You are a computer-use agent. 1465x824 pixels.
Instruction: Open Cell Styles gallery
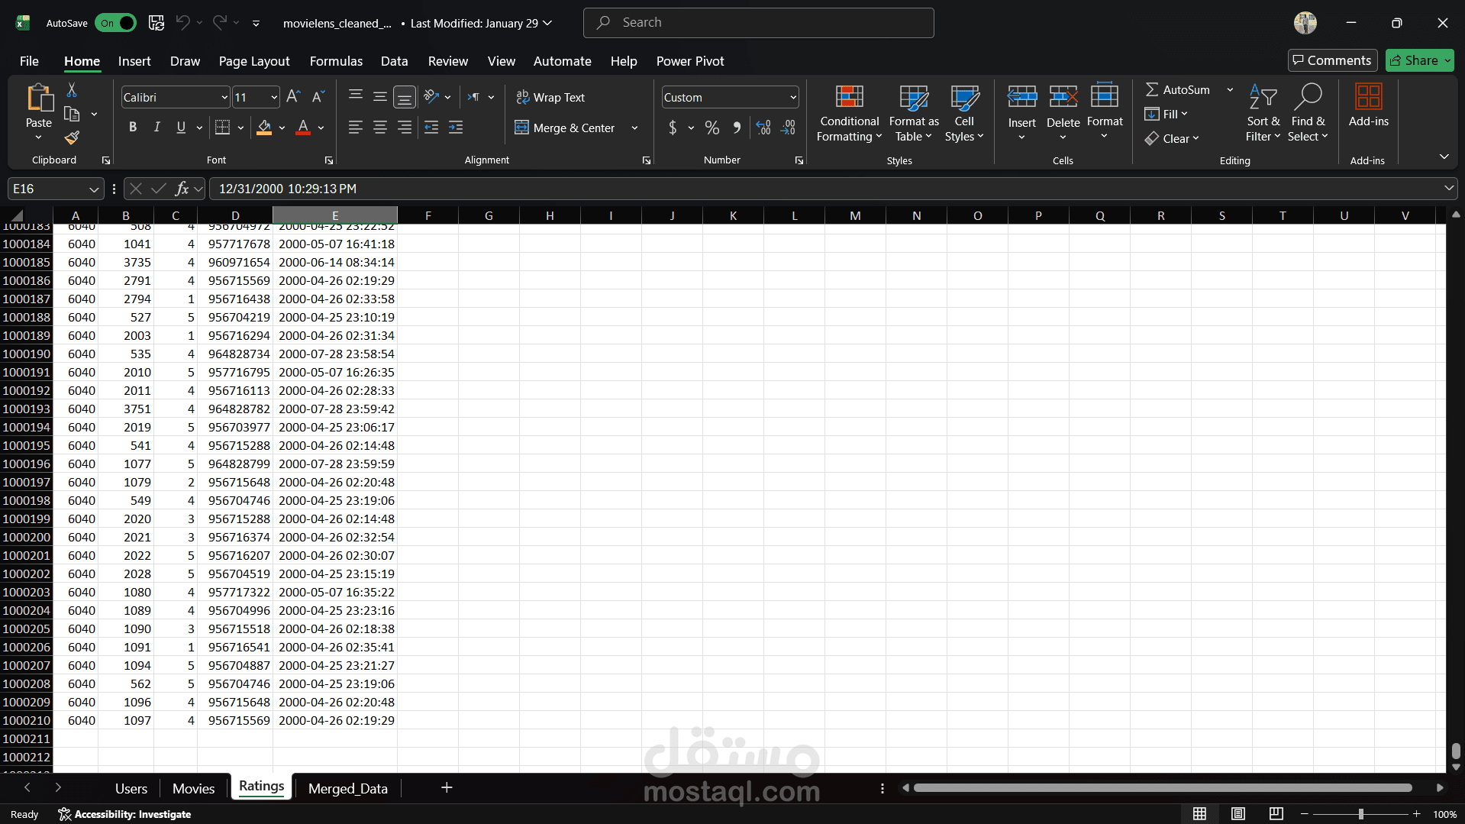click(964, 113)
